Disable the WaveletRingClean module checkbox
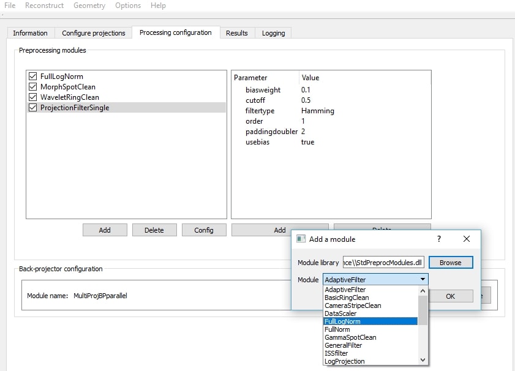 (33, 97)
